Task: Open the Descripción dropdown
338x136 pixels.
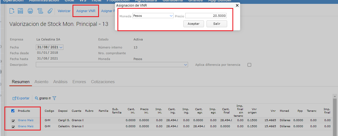Action: click(186, 65)
